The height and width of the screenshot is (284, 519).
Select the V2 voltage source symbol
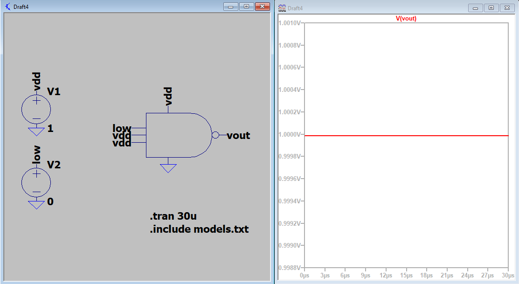pyautogui.click(x=36, y=182)
